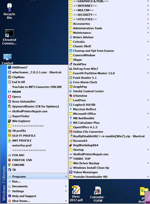Click the Online File Converter icon
150x204 pixels.
[71, 132]
